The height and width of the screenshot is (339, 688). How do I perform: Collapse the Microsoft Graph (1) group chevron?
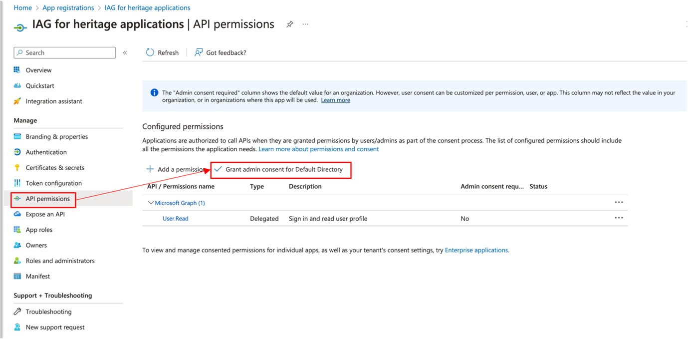coord(150,203)
